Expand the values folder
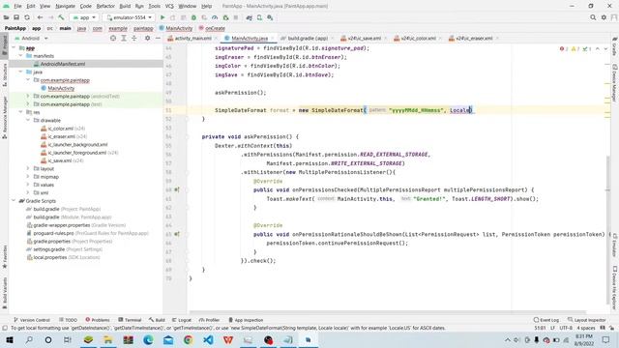 [28, 185]
